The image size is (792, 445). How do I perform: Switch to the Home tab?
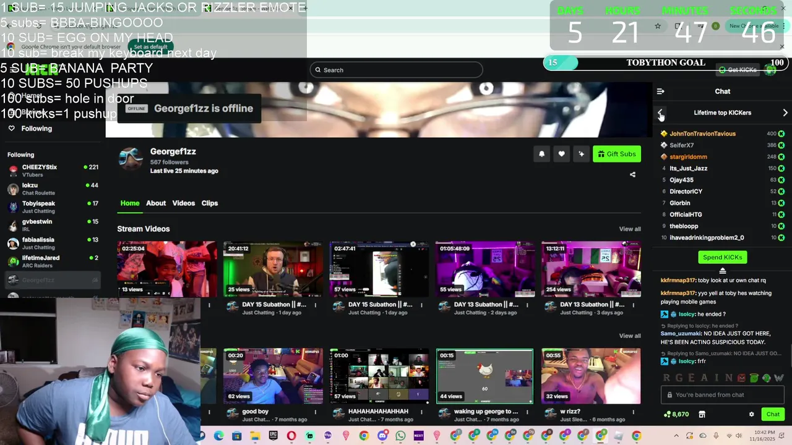(x=130, y=203)
